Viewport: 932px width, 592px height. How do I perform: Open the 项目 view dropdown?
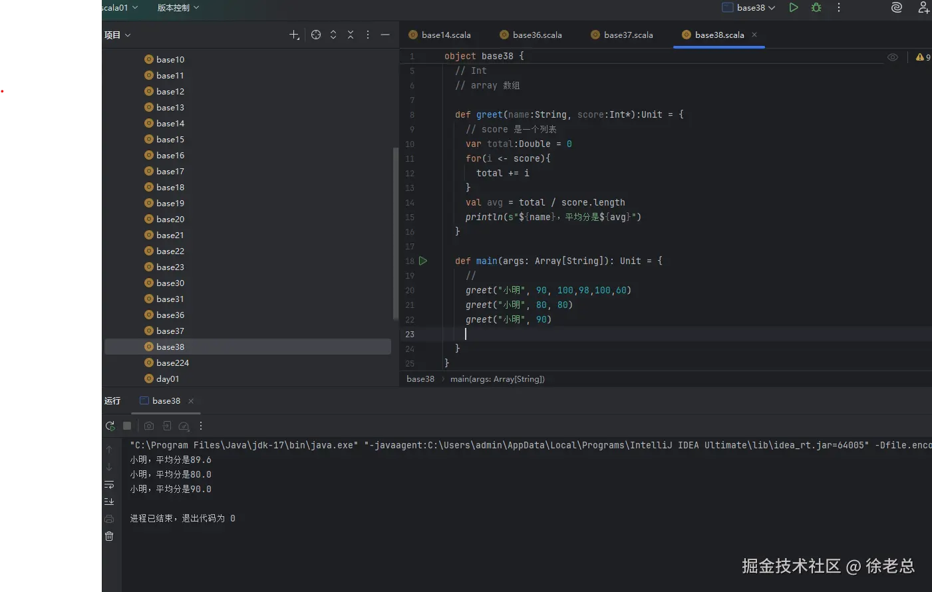118,35
